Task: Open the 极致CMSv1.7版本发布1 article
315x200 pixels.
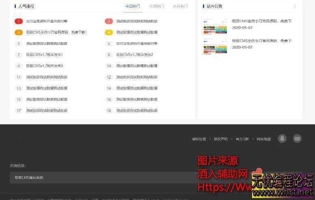Action: 44,55
